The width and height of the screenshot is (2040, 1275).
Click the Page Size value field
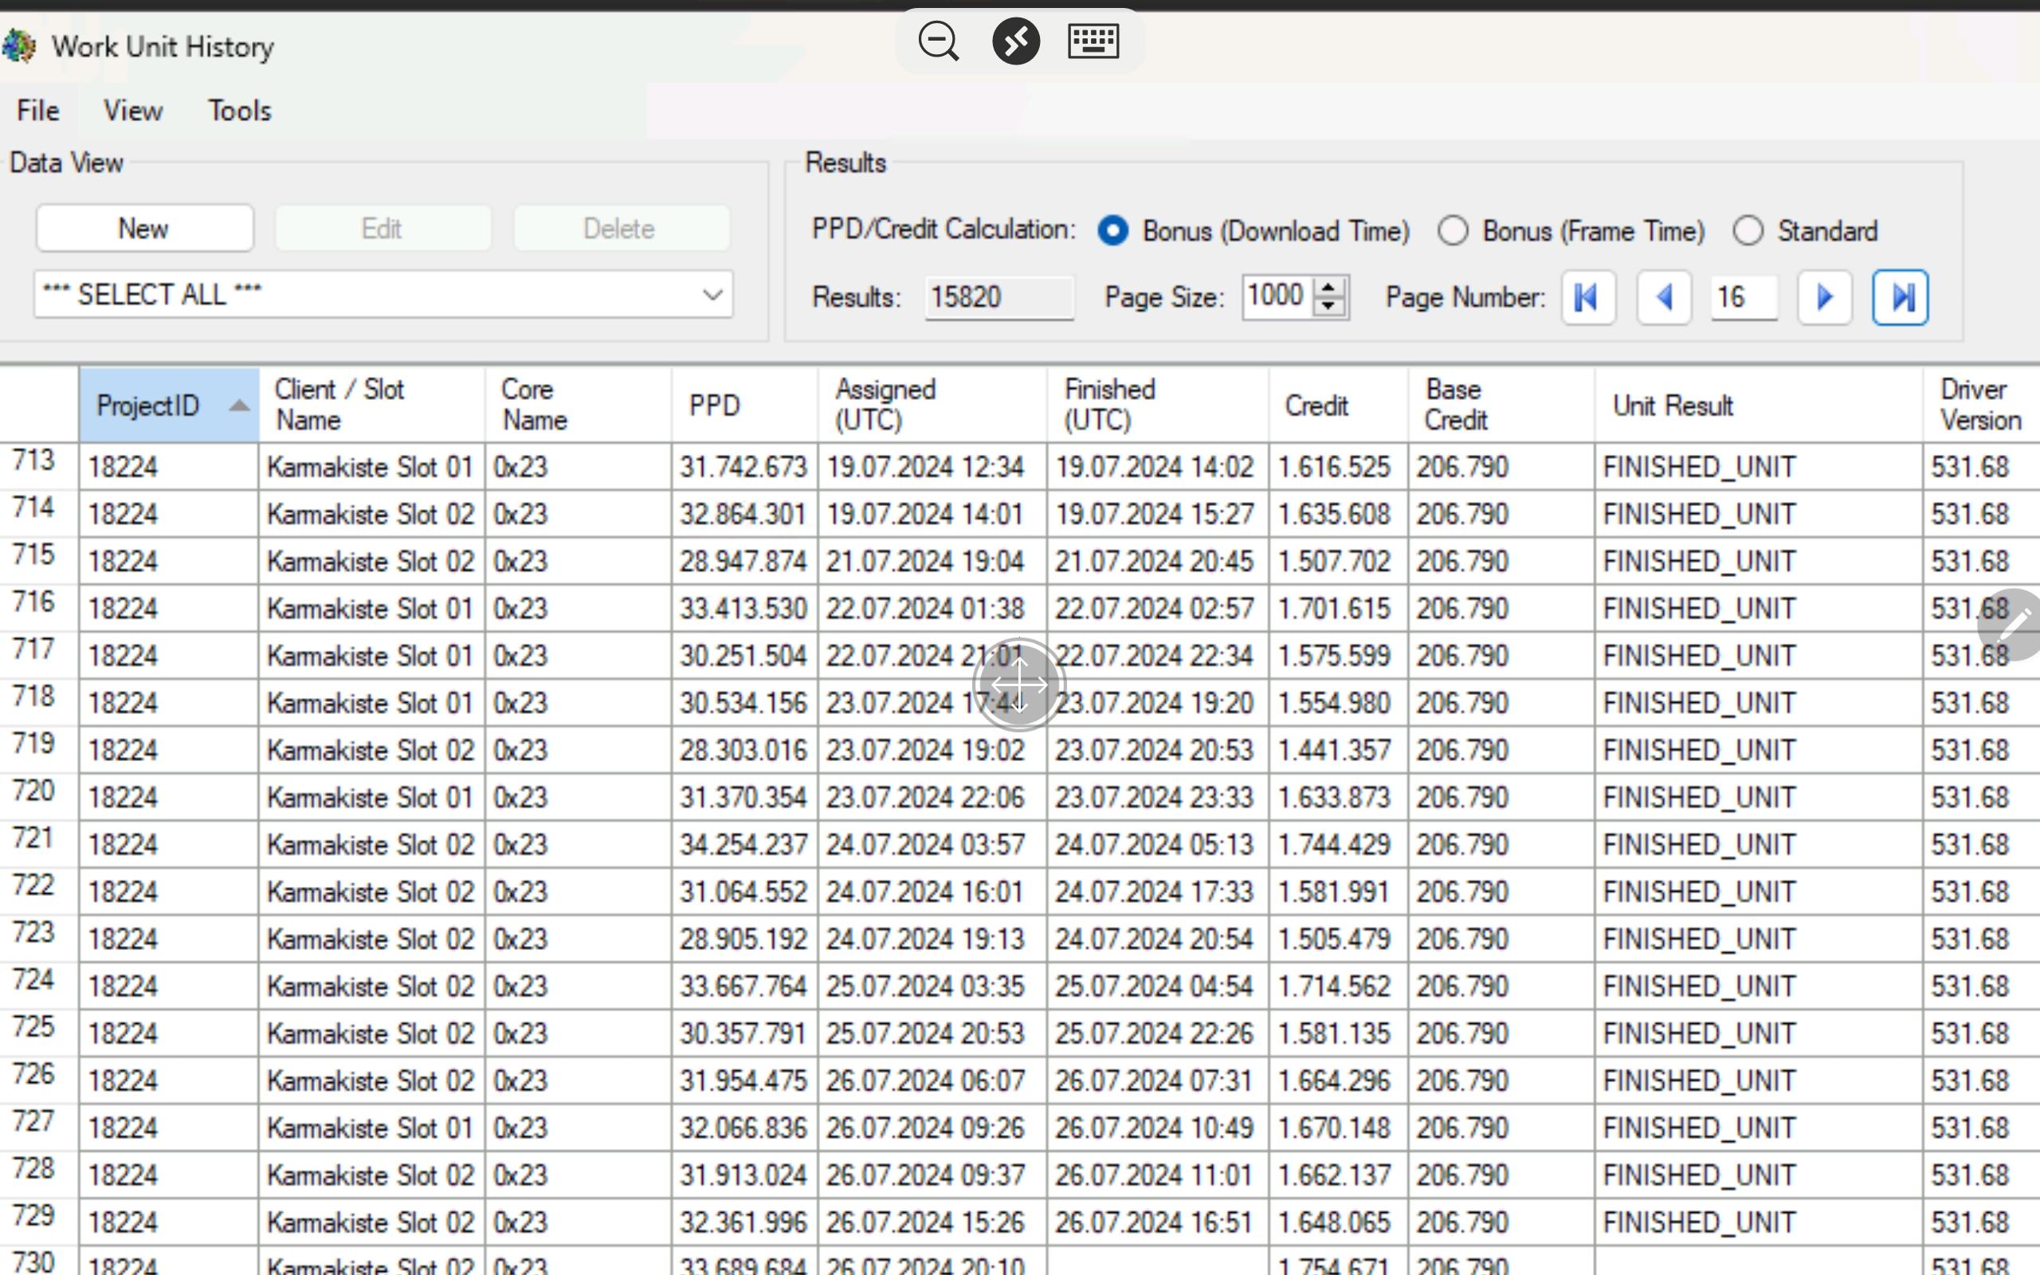pyautogui.click(x=1278, y=296)
